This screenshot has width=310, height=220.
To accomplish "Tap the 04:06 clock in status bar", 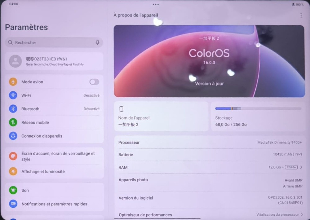I will click(14, 4).
